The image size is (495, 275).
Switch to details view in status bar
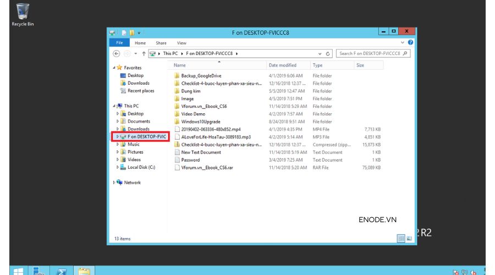400,238
